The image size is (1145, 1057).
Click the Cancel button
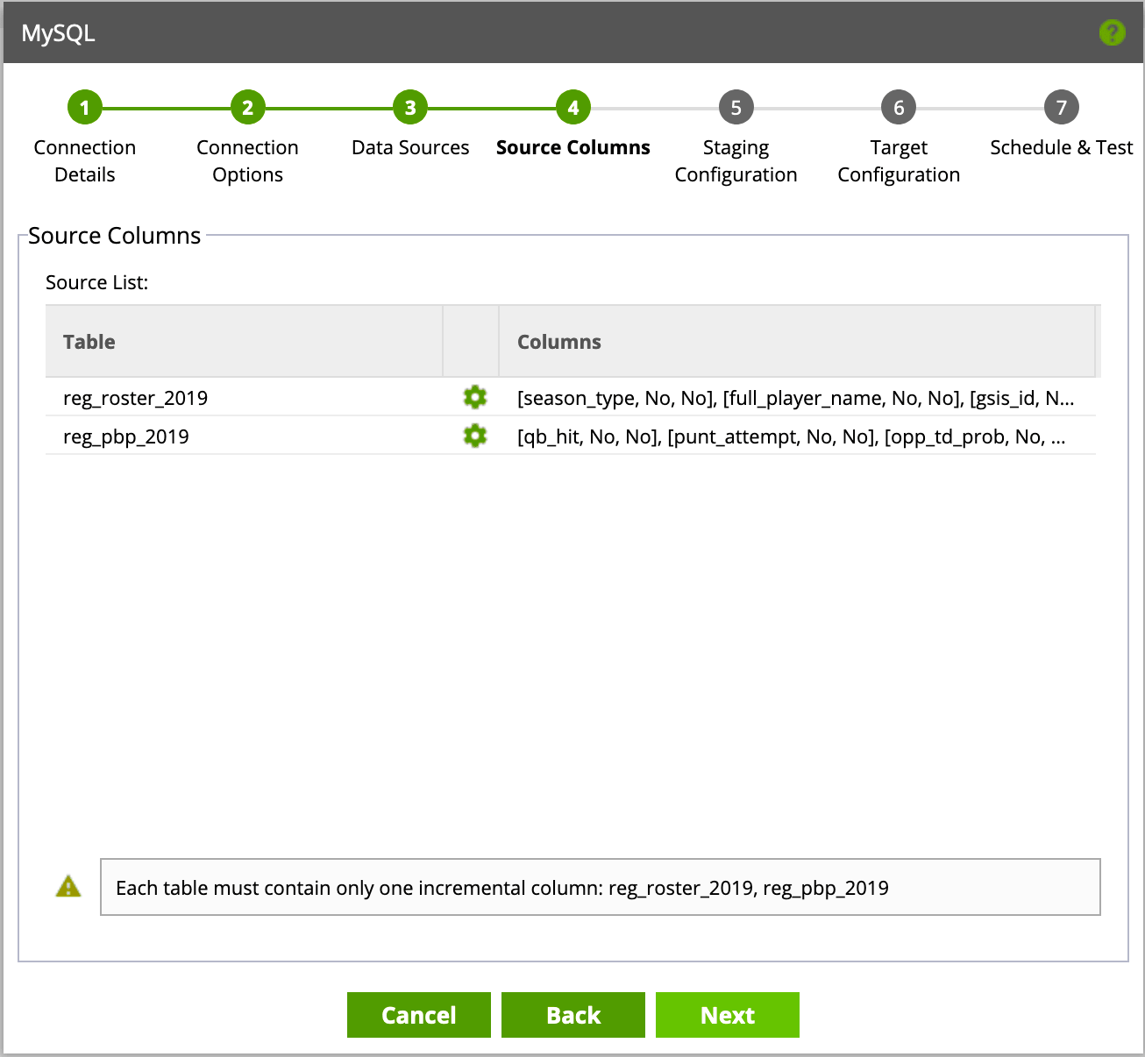pos(419,1015)
